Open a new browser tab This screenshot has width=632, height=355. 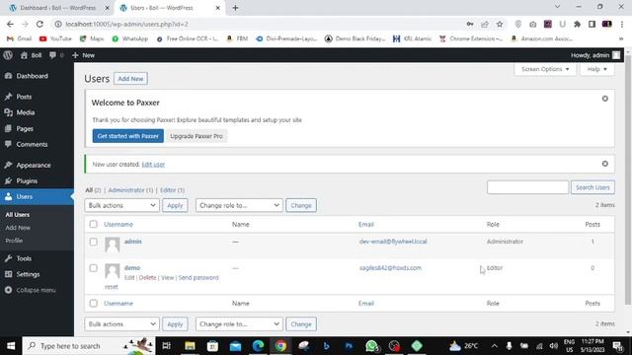[x=235, y=8]
